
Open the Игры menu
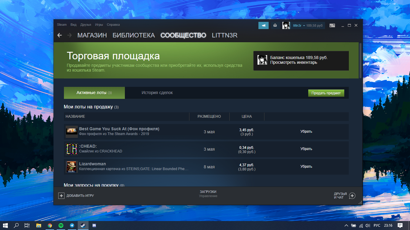[99, 25]
